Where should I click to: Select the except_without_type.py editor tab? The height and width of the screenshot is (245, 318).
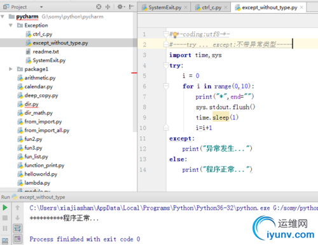[270, 8]
